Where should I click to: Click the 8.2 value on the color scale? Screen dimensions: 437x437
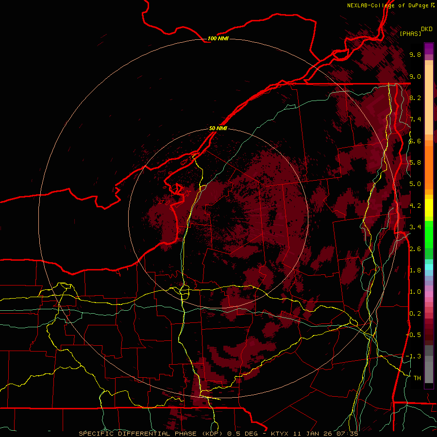(415, 98)
